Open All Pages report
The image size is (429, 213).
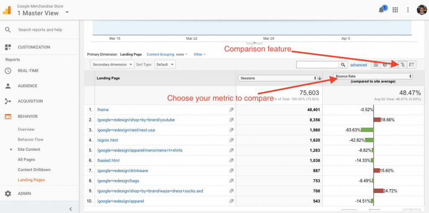(x=26, y=160)
